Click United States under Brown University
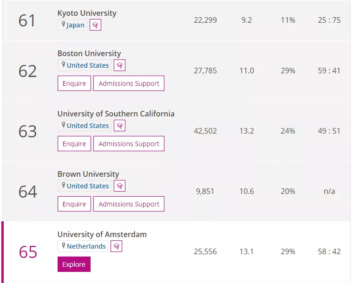353x283 pixels. [87, 186]
